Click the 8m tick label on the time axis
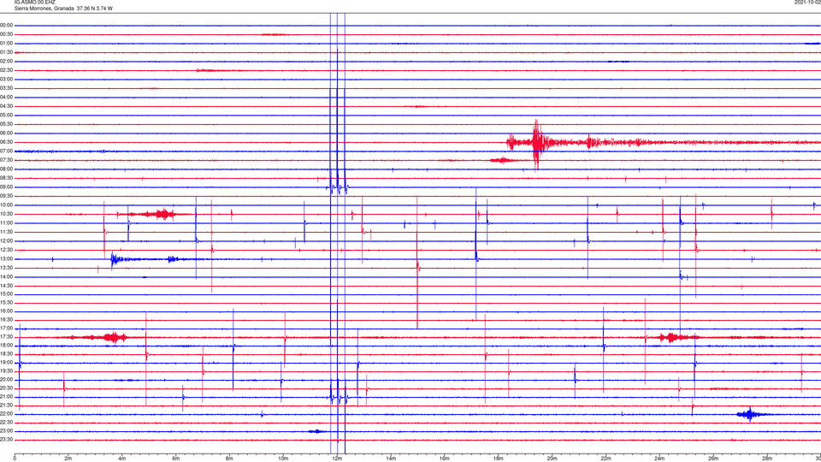 pos(229,459)
